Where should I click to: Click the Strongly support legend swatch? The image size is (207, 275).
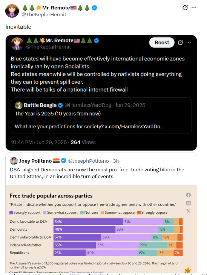pyautogui.click(x=11, y=213)
